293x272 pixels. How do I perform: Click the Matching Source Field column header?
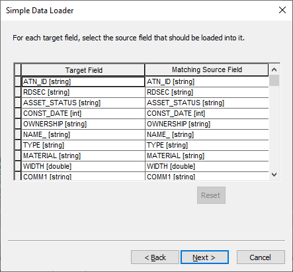click(207, 70)
